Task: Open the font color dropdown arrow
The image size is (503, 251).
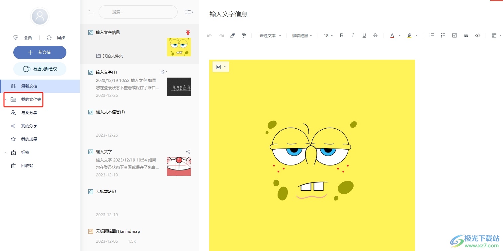Action: pos(399,36)
